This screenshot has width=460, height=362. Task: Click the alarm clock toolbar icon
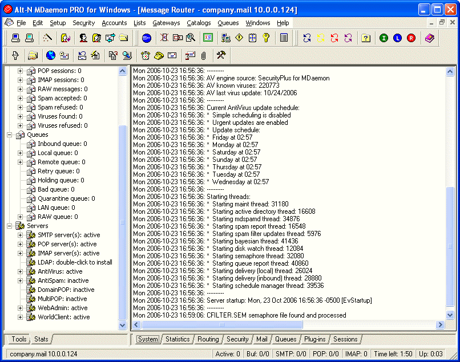tap(146, 55)
